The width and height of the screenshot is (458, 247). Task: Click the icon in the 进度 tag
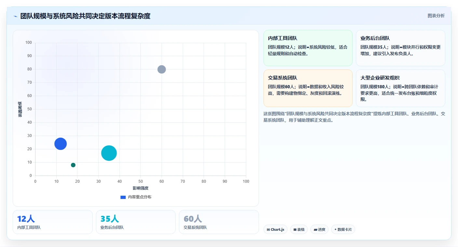click(315, 229)
